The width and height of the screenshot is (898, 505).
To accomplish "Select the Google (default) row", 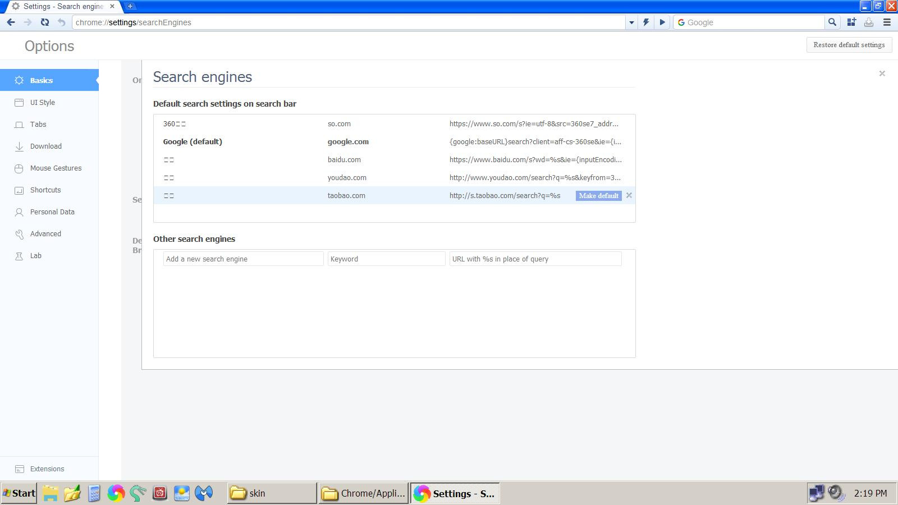I will (x=394, y=141).
